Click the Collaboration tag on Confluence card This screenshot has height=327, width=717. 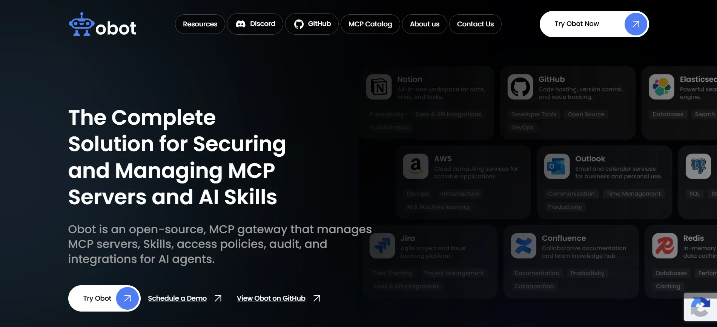click(534, 286)
